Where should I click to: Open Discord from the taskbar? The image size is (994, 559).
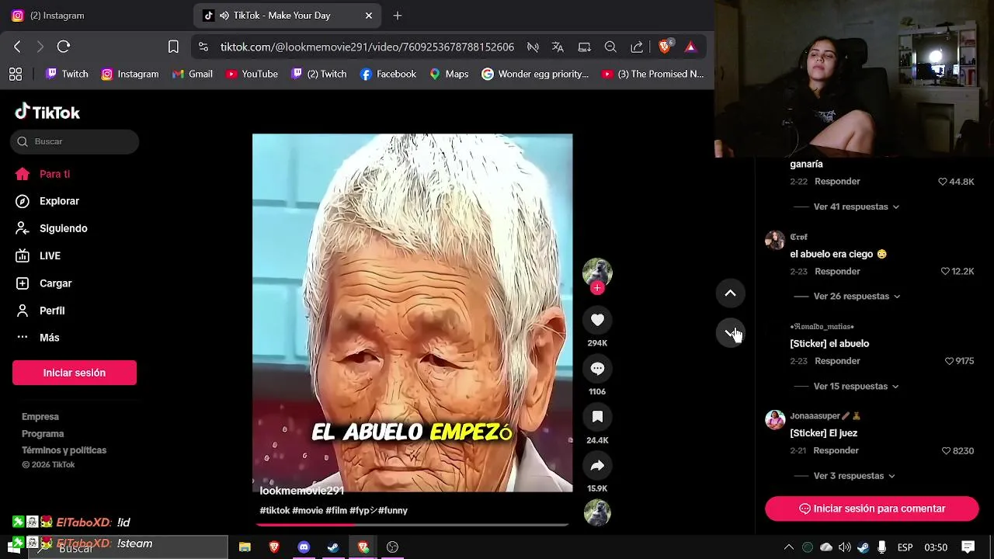[304, 547]
